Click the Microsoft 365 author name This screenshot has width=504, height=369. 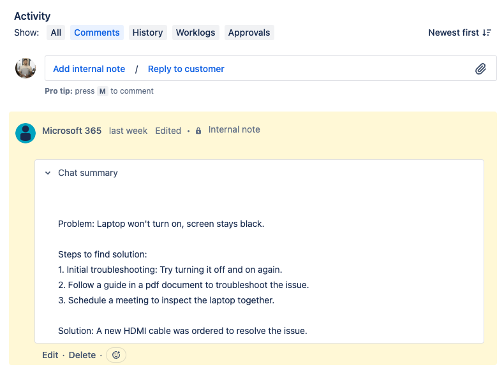coord(71,131)
